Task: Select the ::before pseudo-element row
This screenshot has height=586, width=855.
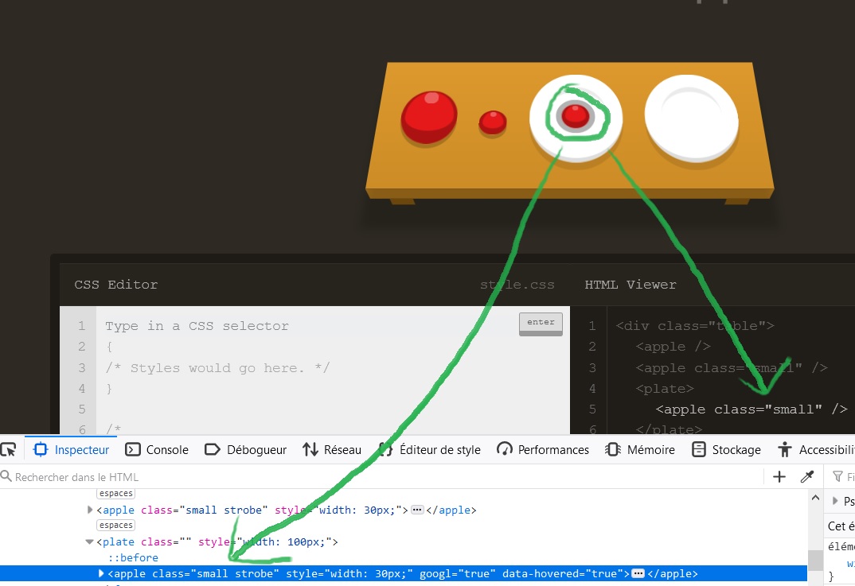Action: click(133, 558)
